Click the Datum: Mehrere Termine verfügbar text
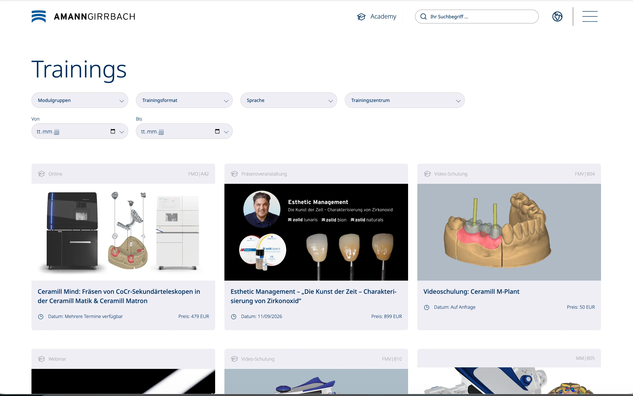Viewport: 633px width, 396px height. (85, 316)
